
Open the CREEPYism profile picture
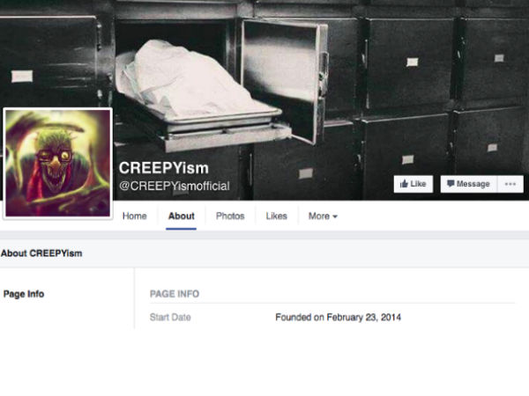point(57,163)
